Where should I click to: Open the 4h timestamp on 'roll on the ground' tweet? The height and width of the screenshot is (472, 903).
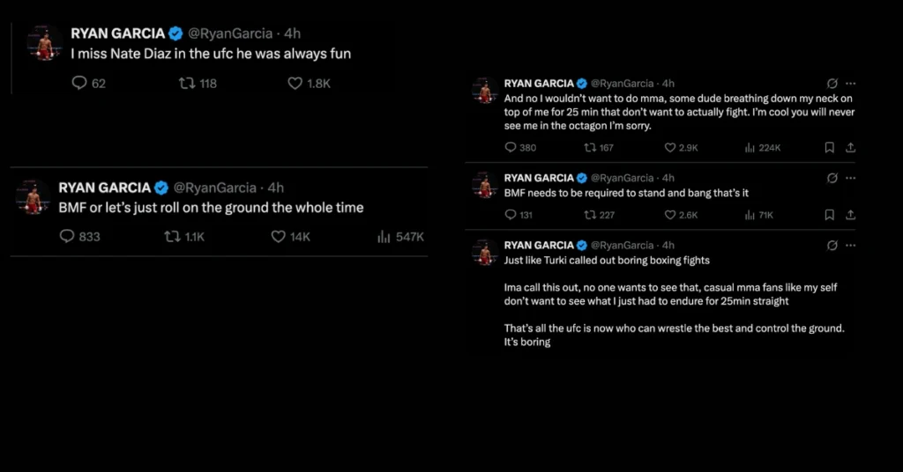[x=276, y=188]
